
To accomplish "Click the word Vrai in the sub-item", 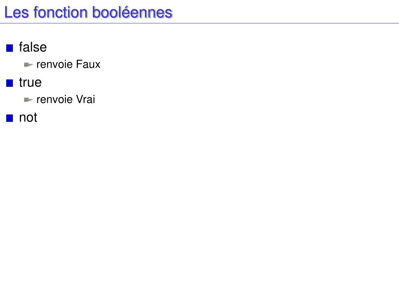I will tap(85, 99).
